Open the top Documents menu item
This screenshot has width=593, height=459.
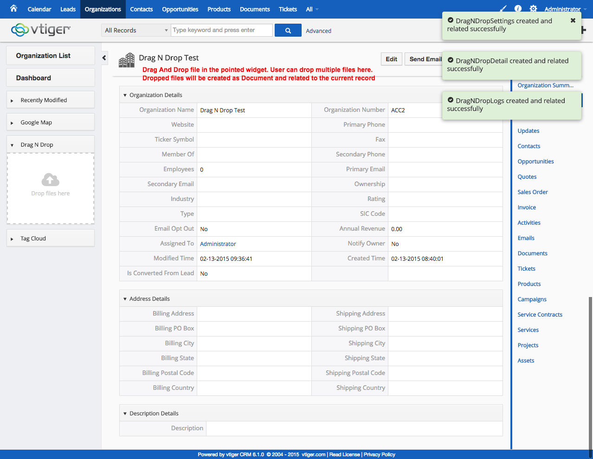255,9
